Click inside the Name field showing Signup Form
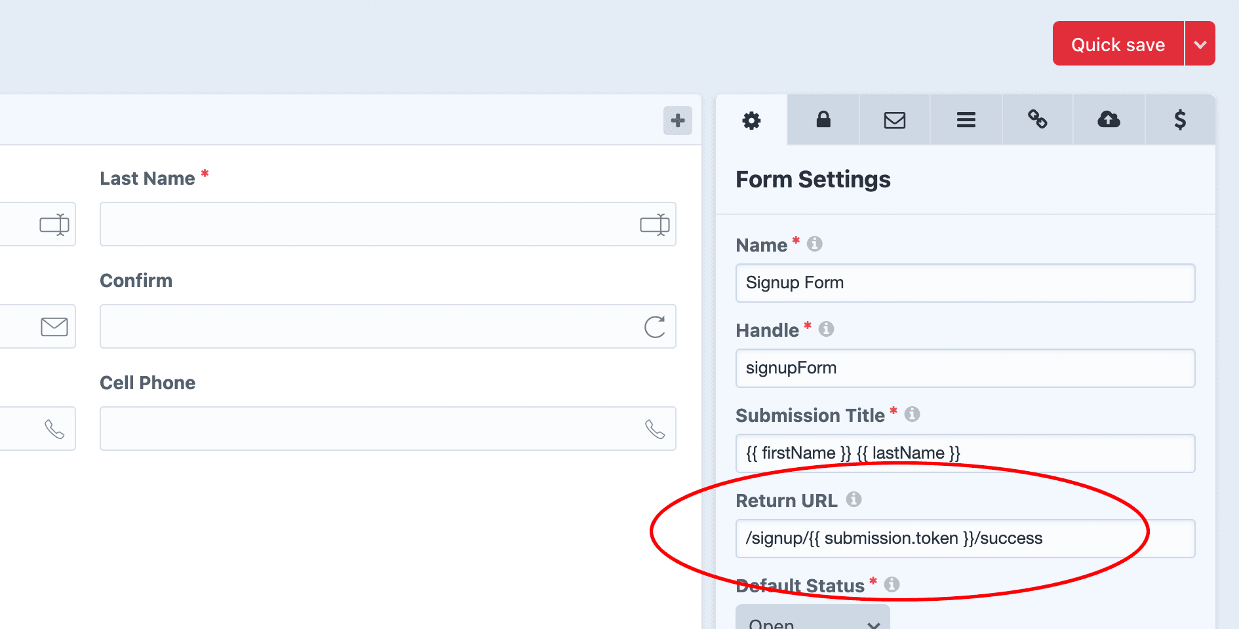 965,283
